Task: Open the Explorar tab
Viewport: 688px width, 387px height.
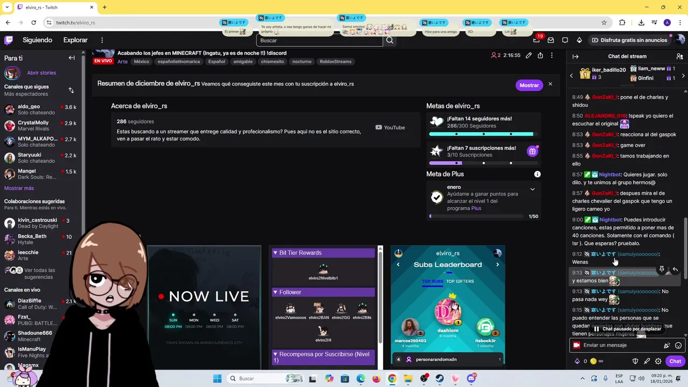Action: point(75,40)
